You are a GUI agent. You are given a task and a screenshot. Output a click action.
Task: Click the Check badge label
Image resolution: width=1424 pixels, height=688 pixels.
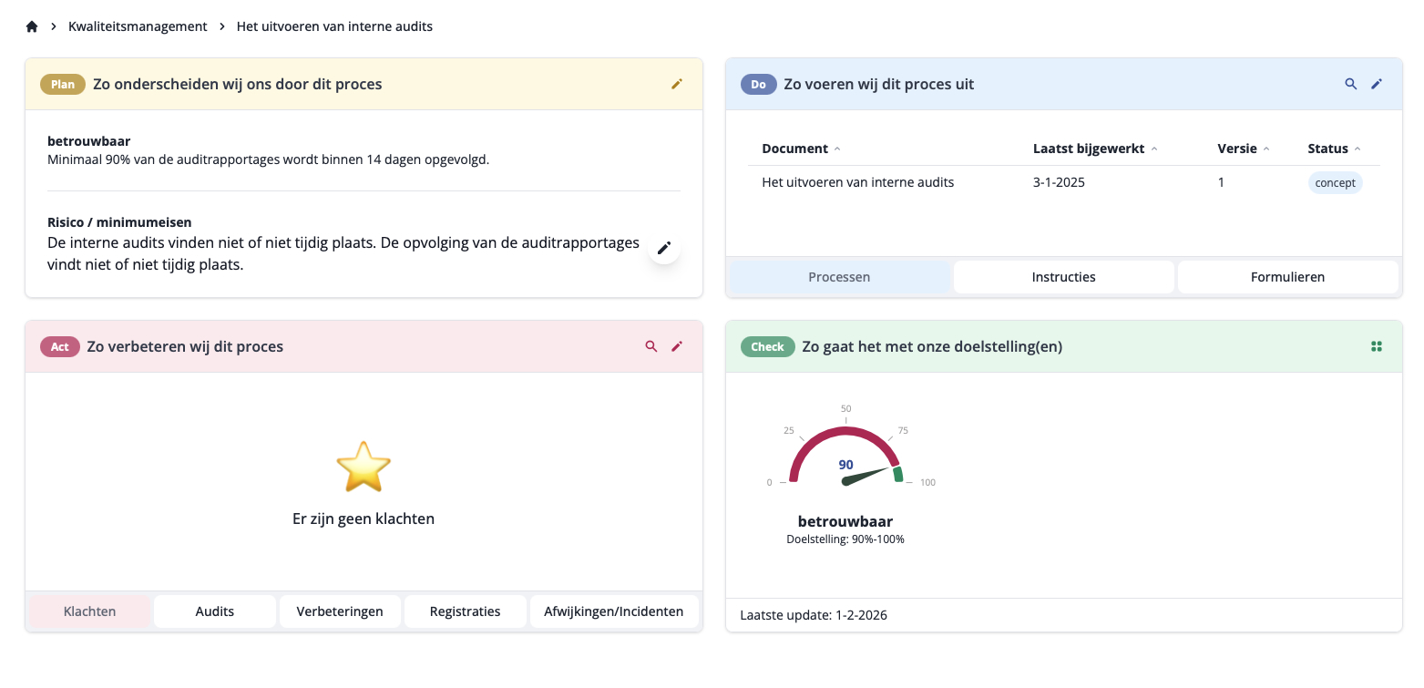coord(768,346)
